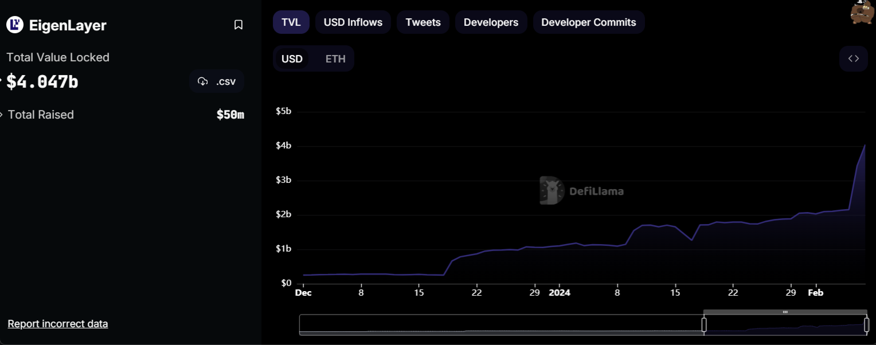This screenshot has height=345, width=876.
Task: Download the TVL data as .csv
Action: [x=217, y=82]
